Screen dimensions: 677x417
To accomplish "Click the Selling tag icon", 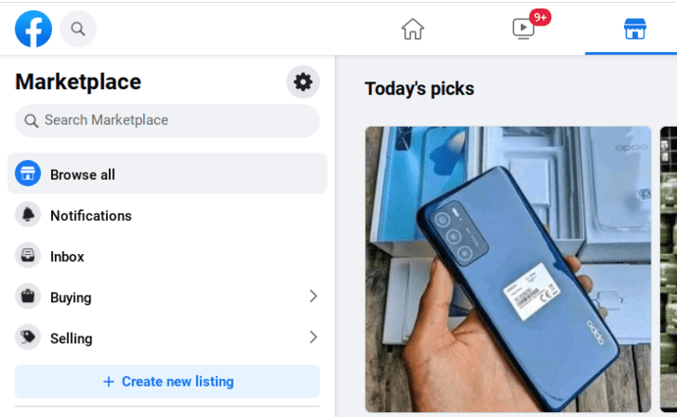I will click(x=28, y=337).
